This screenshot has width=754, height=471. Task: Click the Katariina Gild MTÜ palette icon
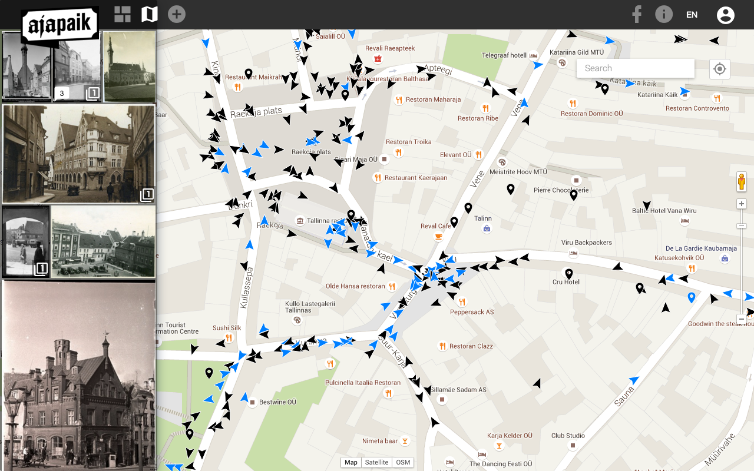(x=562, y=63)
